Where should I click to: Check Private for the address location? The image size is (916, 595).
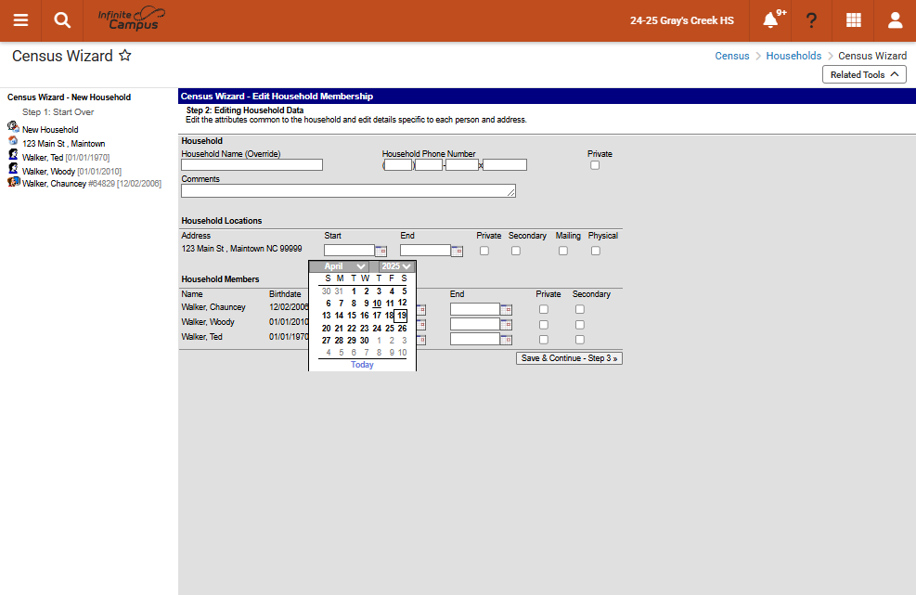[x=484, y=251]
